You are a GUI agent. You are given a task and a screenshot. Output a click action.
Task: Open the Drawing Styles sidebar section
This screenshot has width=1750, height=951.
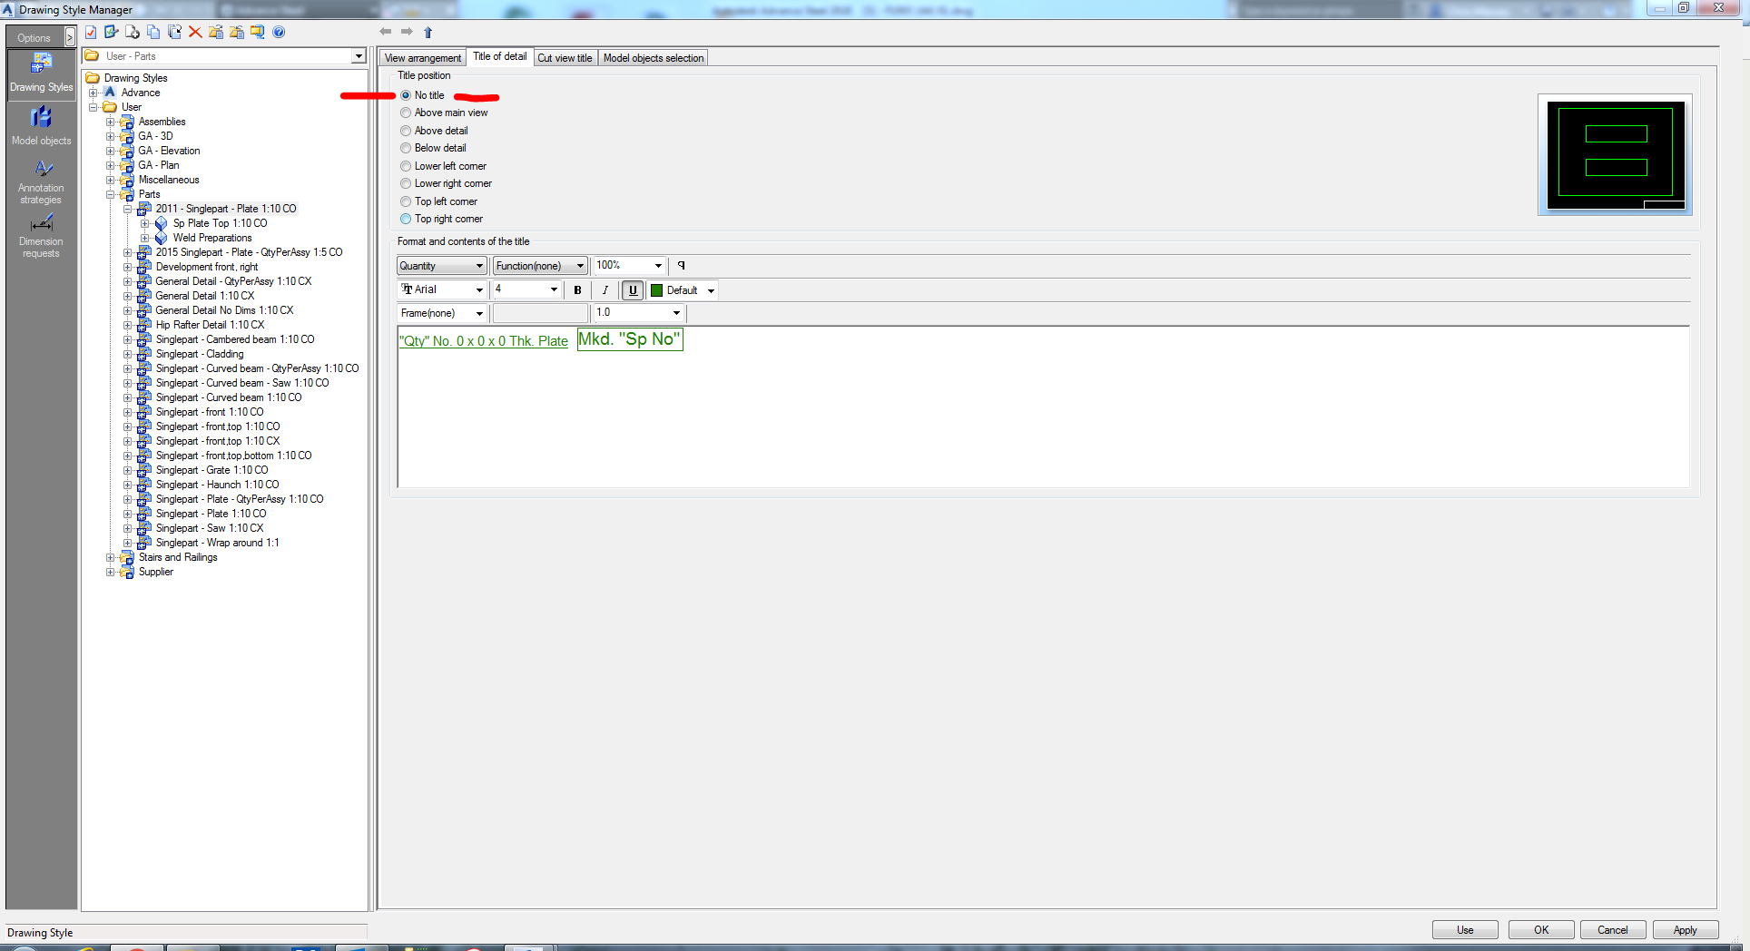[x=42, y=73]
